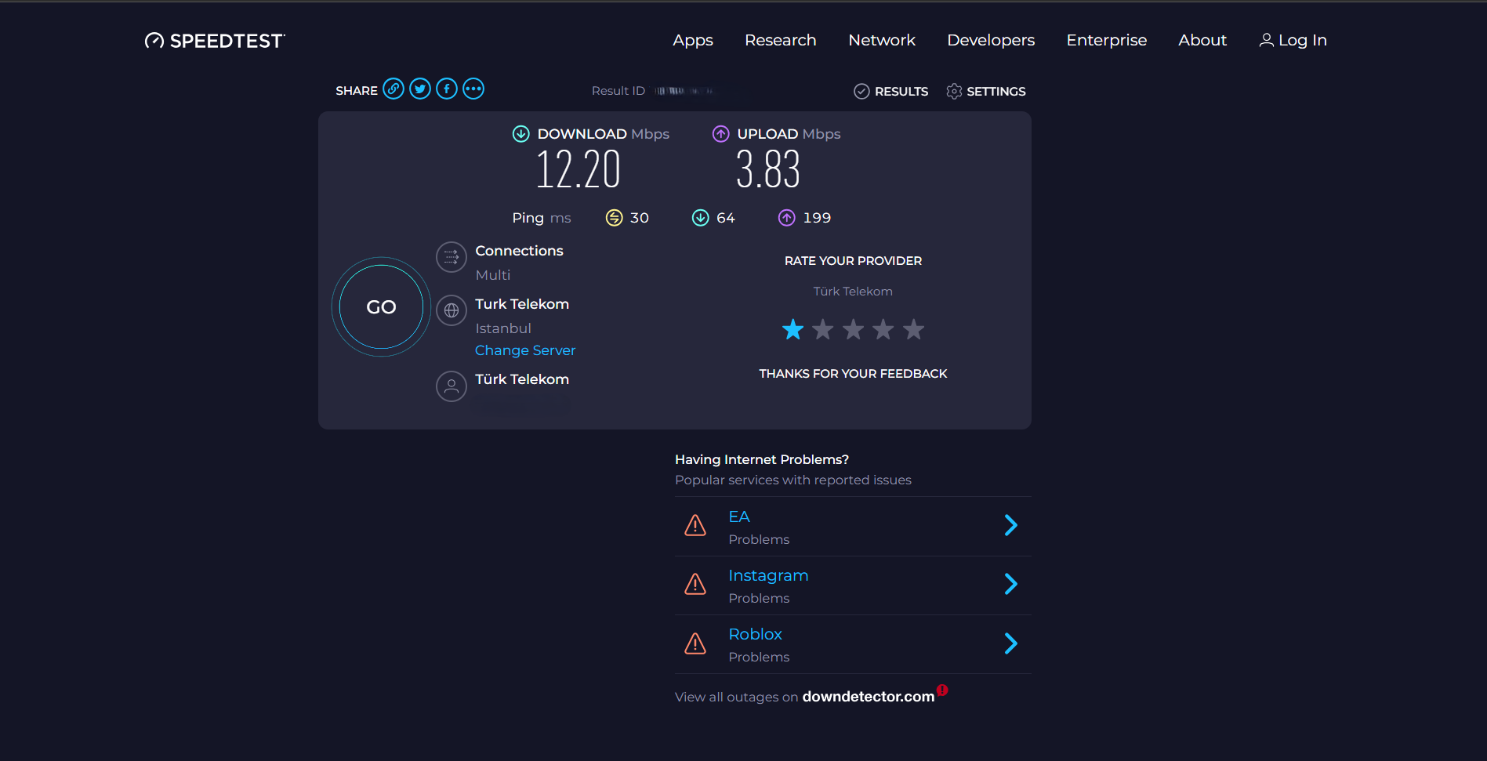
Task: Click the 12.20 download speed value
Action: pyautogui.click(x=578, y=169)
